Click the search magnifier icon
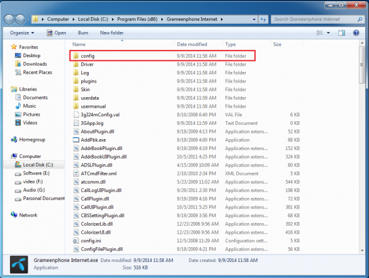The width and height of the screenshot is (369, 278). point(360,19)
